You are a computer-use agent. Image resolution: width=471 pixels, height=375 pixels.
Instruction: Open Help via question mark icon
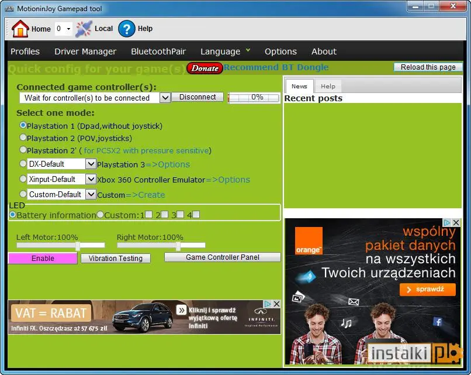point(127,29)
